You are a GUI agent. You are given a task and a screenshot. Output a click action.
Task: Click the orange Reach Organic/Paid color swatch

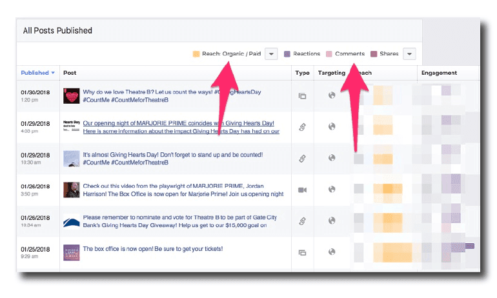point(196,54)
